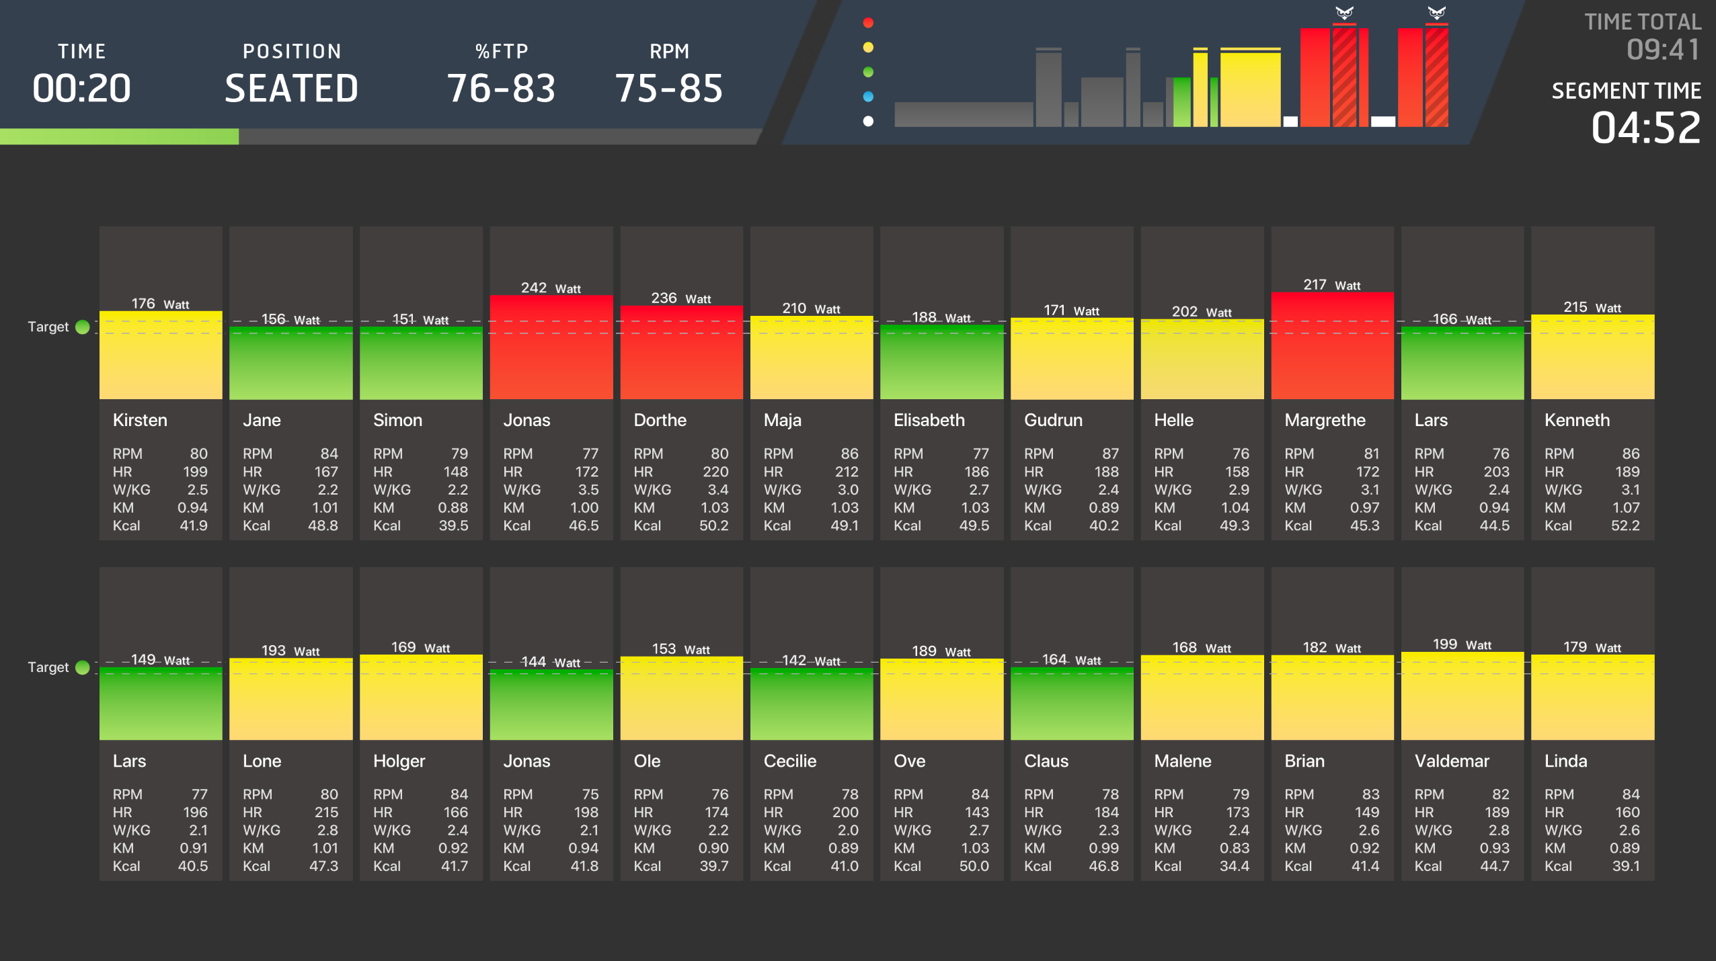
Task: Select Linda's 179 Watt yellow bar
Action: [1592, 697]
